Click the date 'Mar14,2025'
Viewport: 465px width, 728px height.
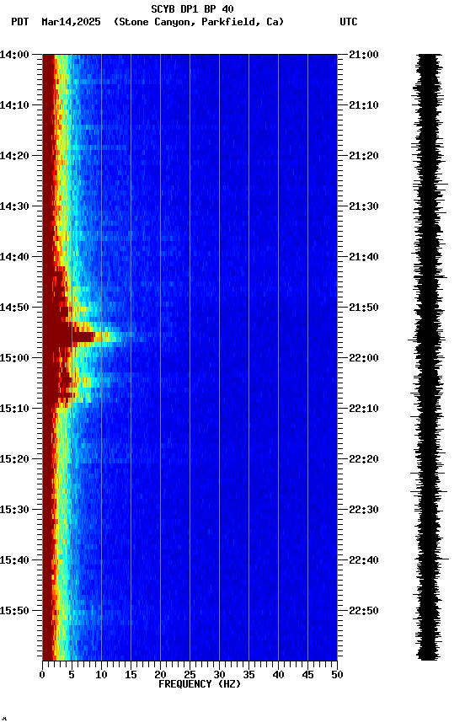coord(71,22)
